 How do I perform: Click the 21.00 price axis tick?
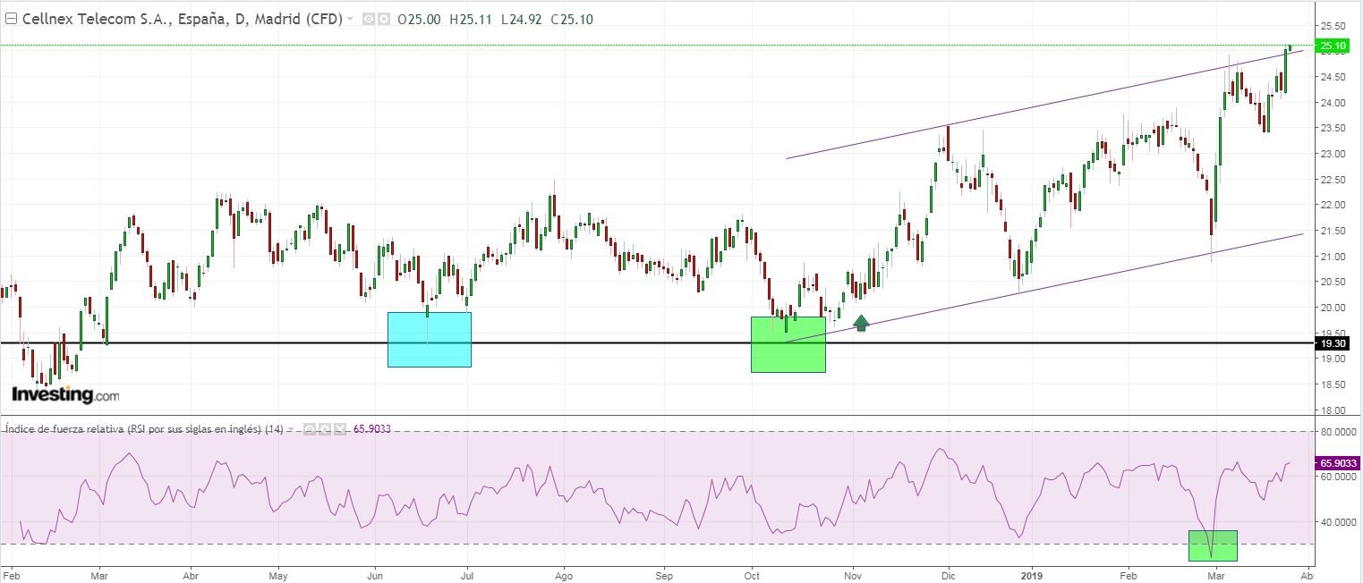point(1333,257)
